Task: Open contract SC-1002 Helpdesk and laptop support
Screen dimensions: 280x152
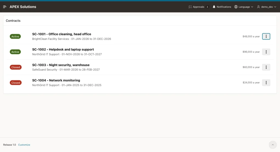Action: pos(63,49)
